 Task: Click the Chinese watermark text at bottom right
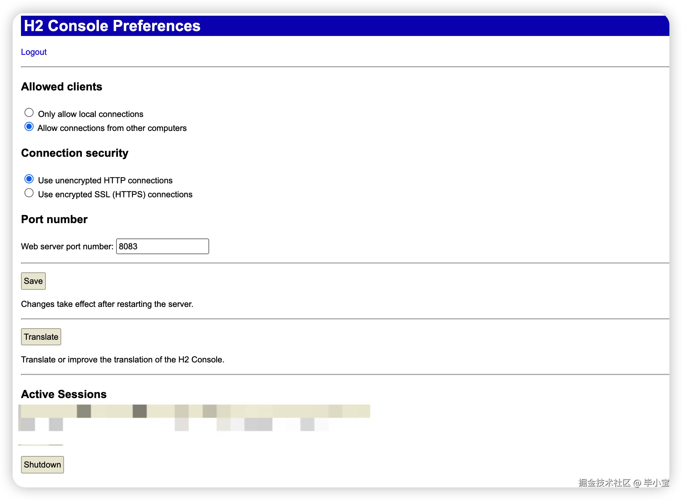[623, 483]
